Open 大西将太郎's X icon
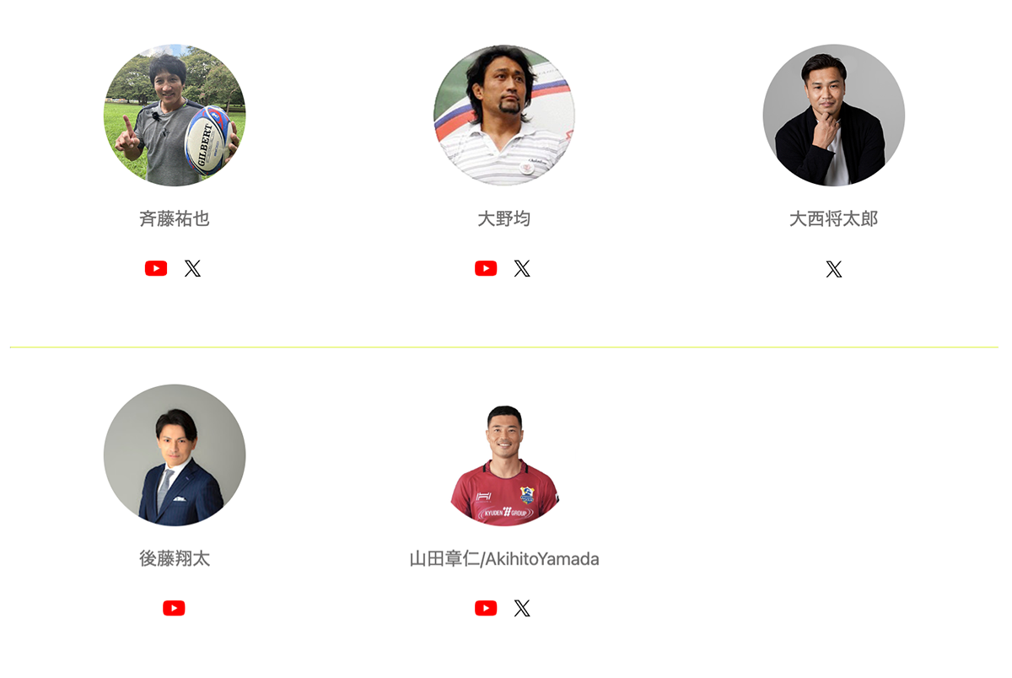This screenshot has height=678, width=1012. 834,269
